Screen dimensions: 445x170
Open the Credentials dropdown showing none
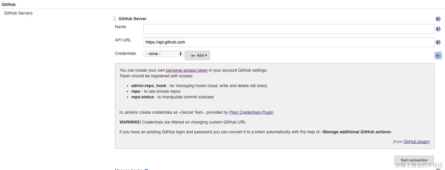click(163, 54)
